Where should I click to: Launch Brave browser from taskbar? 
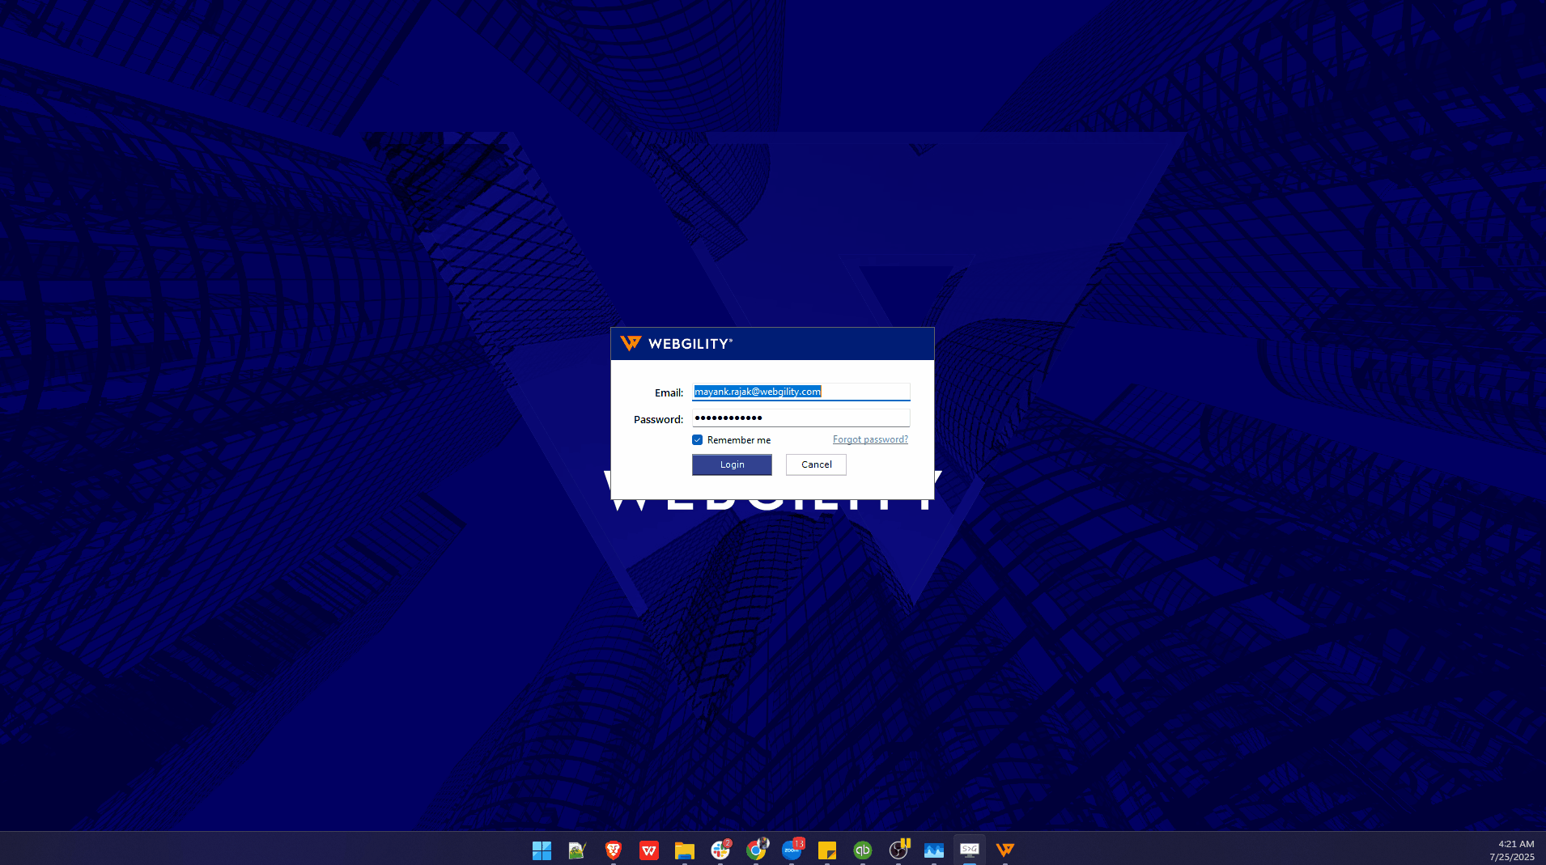point(613,850)
